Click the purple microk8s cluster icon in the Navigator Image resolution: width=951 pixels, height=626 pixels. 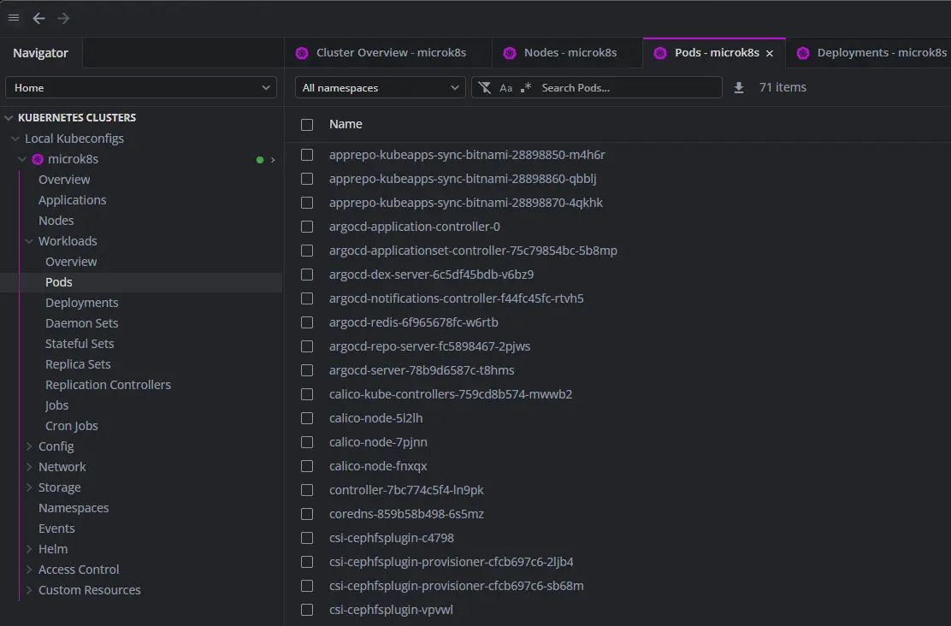tap(38, 159)
